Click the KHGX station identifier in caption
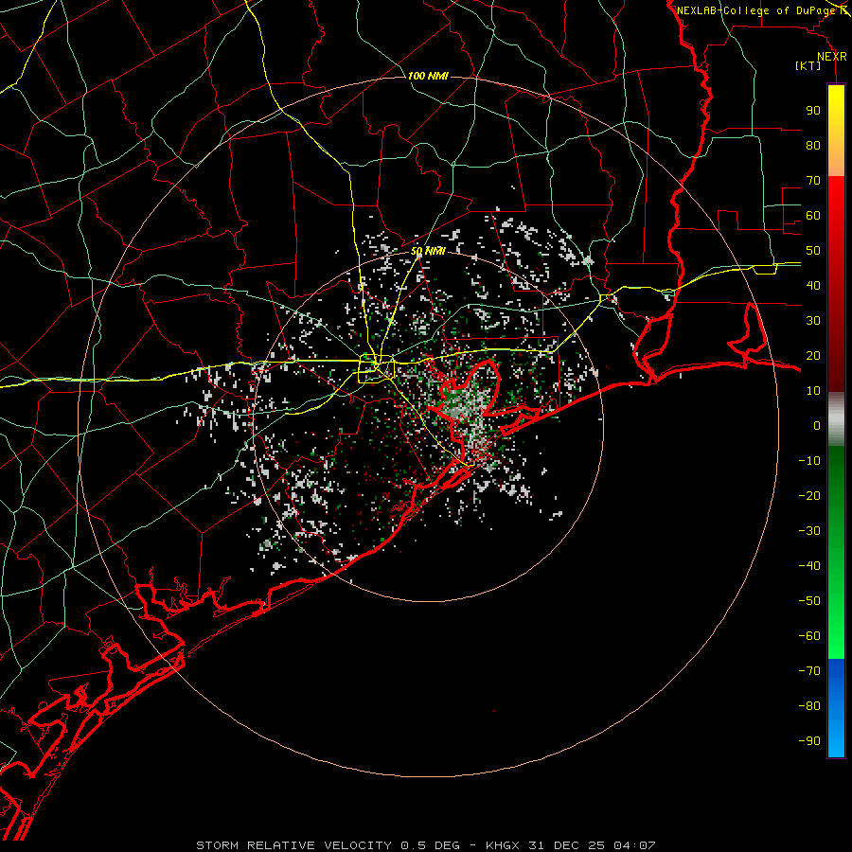Image resolution: width=852 pixels, height=852 pixels. tap(504, 845)
